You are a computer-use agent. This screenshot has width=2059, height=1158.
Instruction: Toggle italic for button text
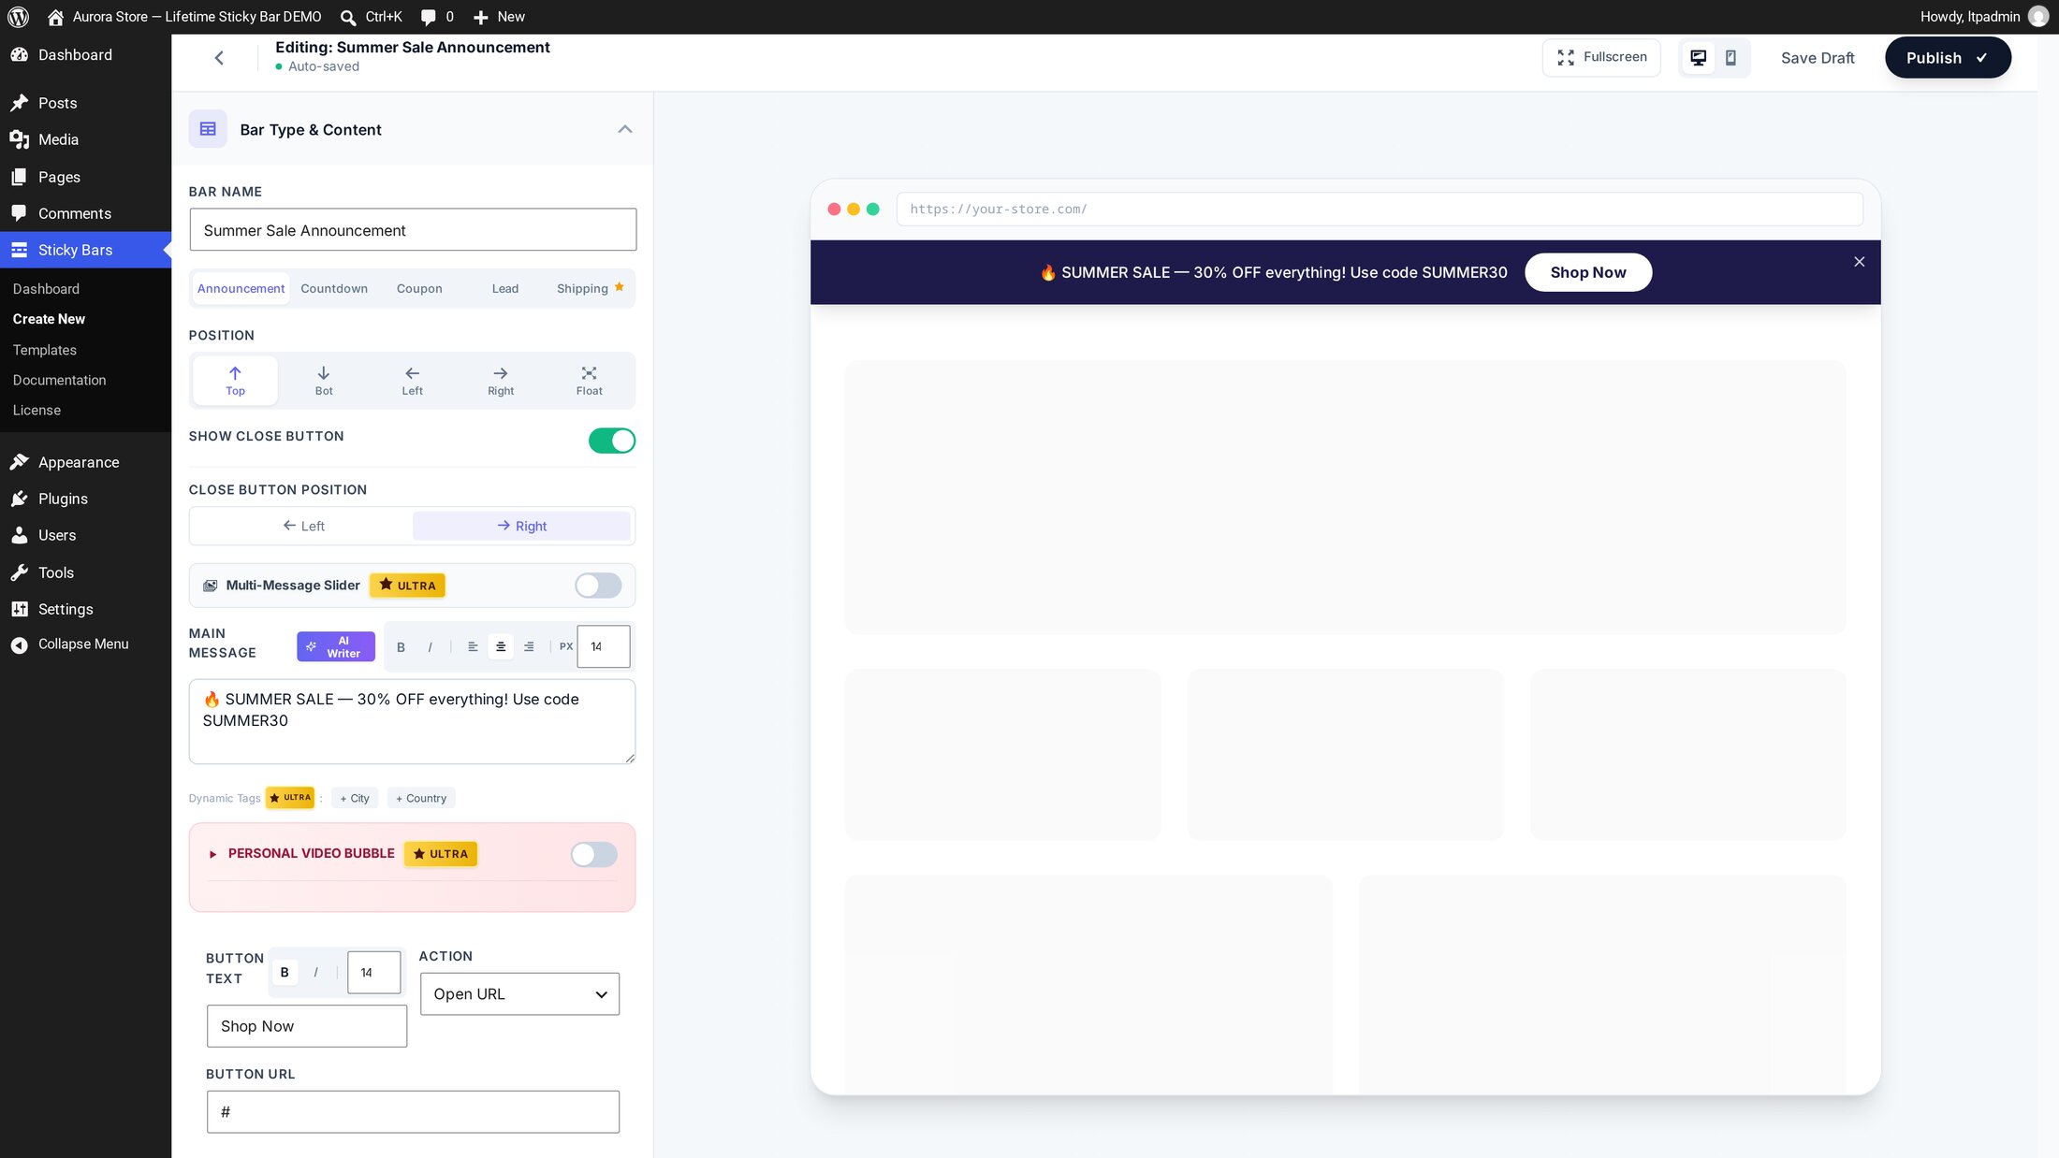click(x=315, y=973)
